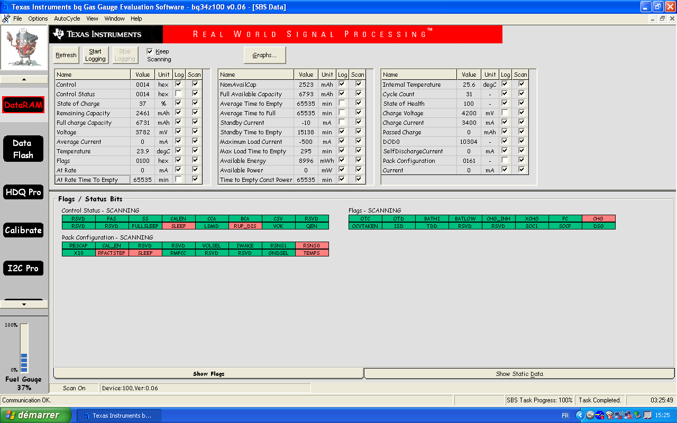Click the Fuel Gauge level bar

24,348
